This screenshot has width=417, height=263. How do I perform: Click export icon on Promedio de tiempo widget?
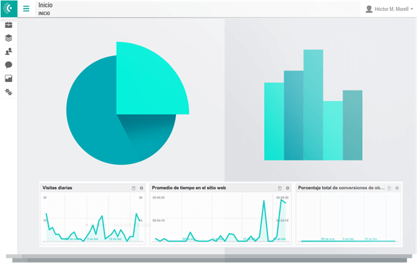(280, 188)
